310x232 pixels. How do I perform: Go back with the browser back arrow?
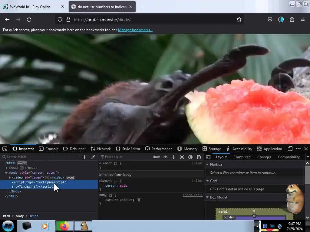tap(7, 20)
